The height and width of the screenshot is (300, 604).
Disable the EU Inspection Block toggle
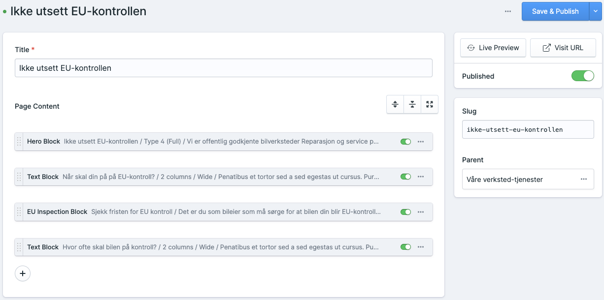click(x=405, y=212)
